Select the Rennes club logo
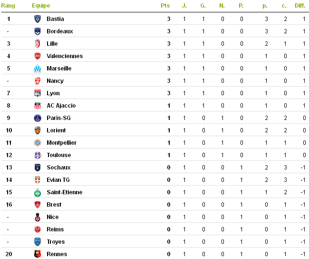309x259 pixels. pyautogui.click(x=38, y=254)
